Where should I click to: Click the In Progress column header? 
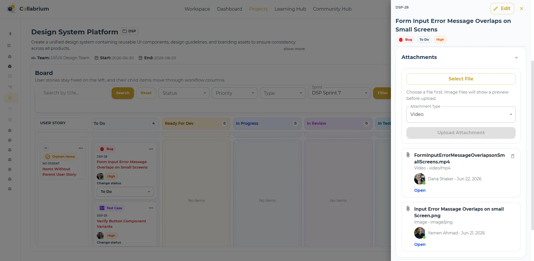(x=267, y=123)
